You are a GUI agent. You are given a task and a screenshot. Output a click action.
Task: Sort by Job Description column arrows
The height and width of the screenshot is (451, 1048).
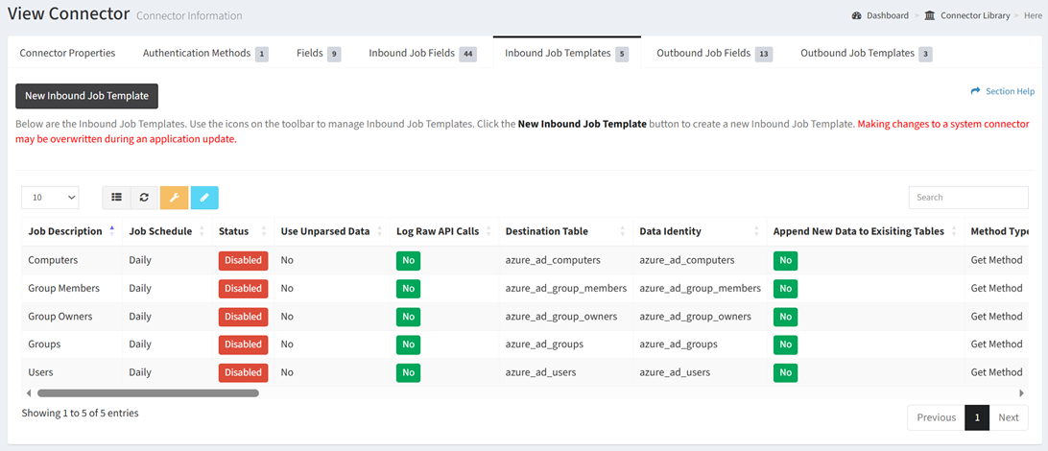(112, 231)
